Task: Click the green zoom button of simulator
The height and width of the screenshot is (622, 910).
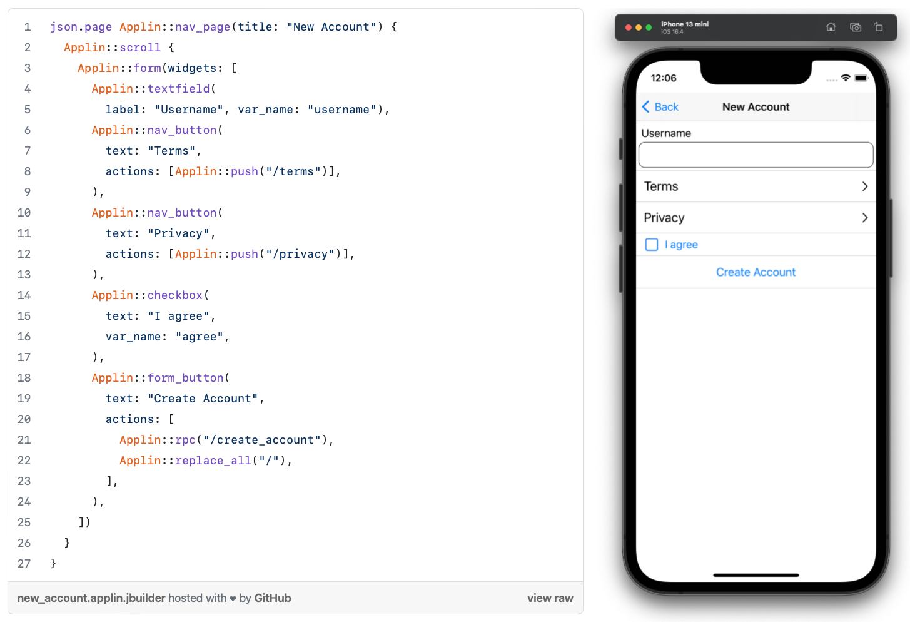Action: tap(649, 28)
